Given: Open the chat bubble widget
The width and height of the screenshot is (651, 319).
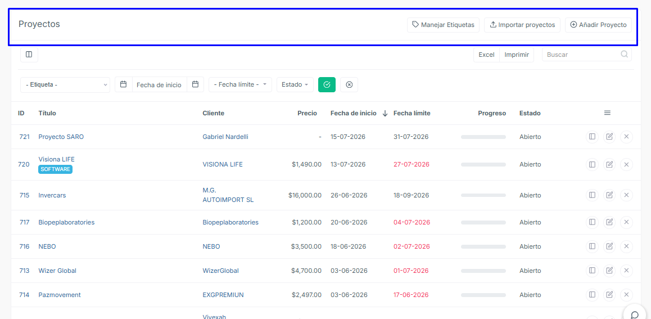Looking at the screenshot, I should [634, 314].
